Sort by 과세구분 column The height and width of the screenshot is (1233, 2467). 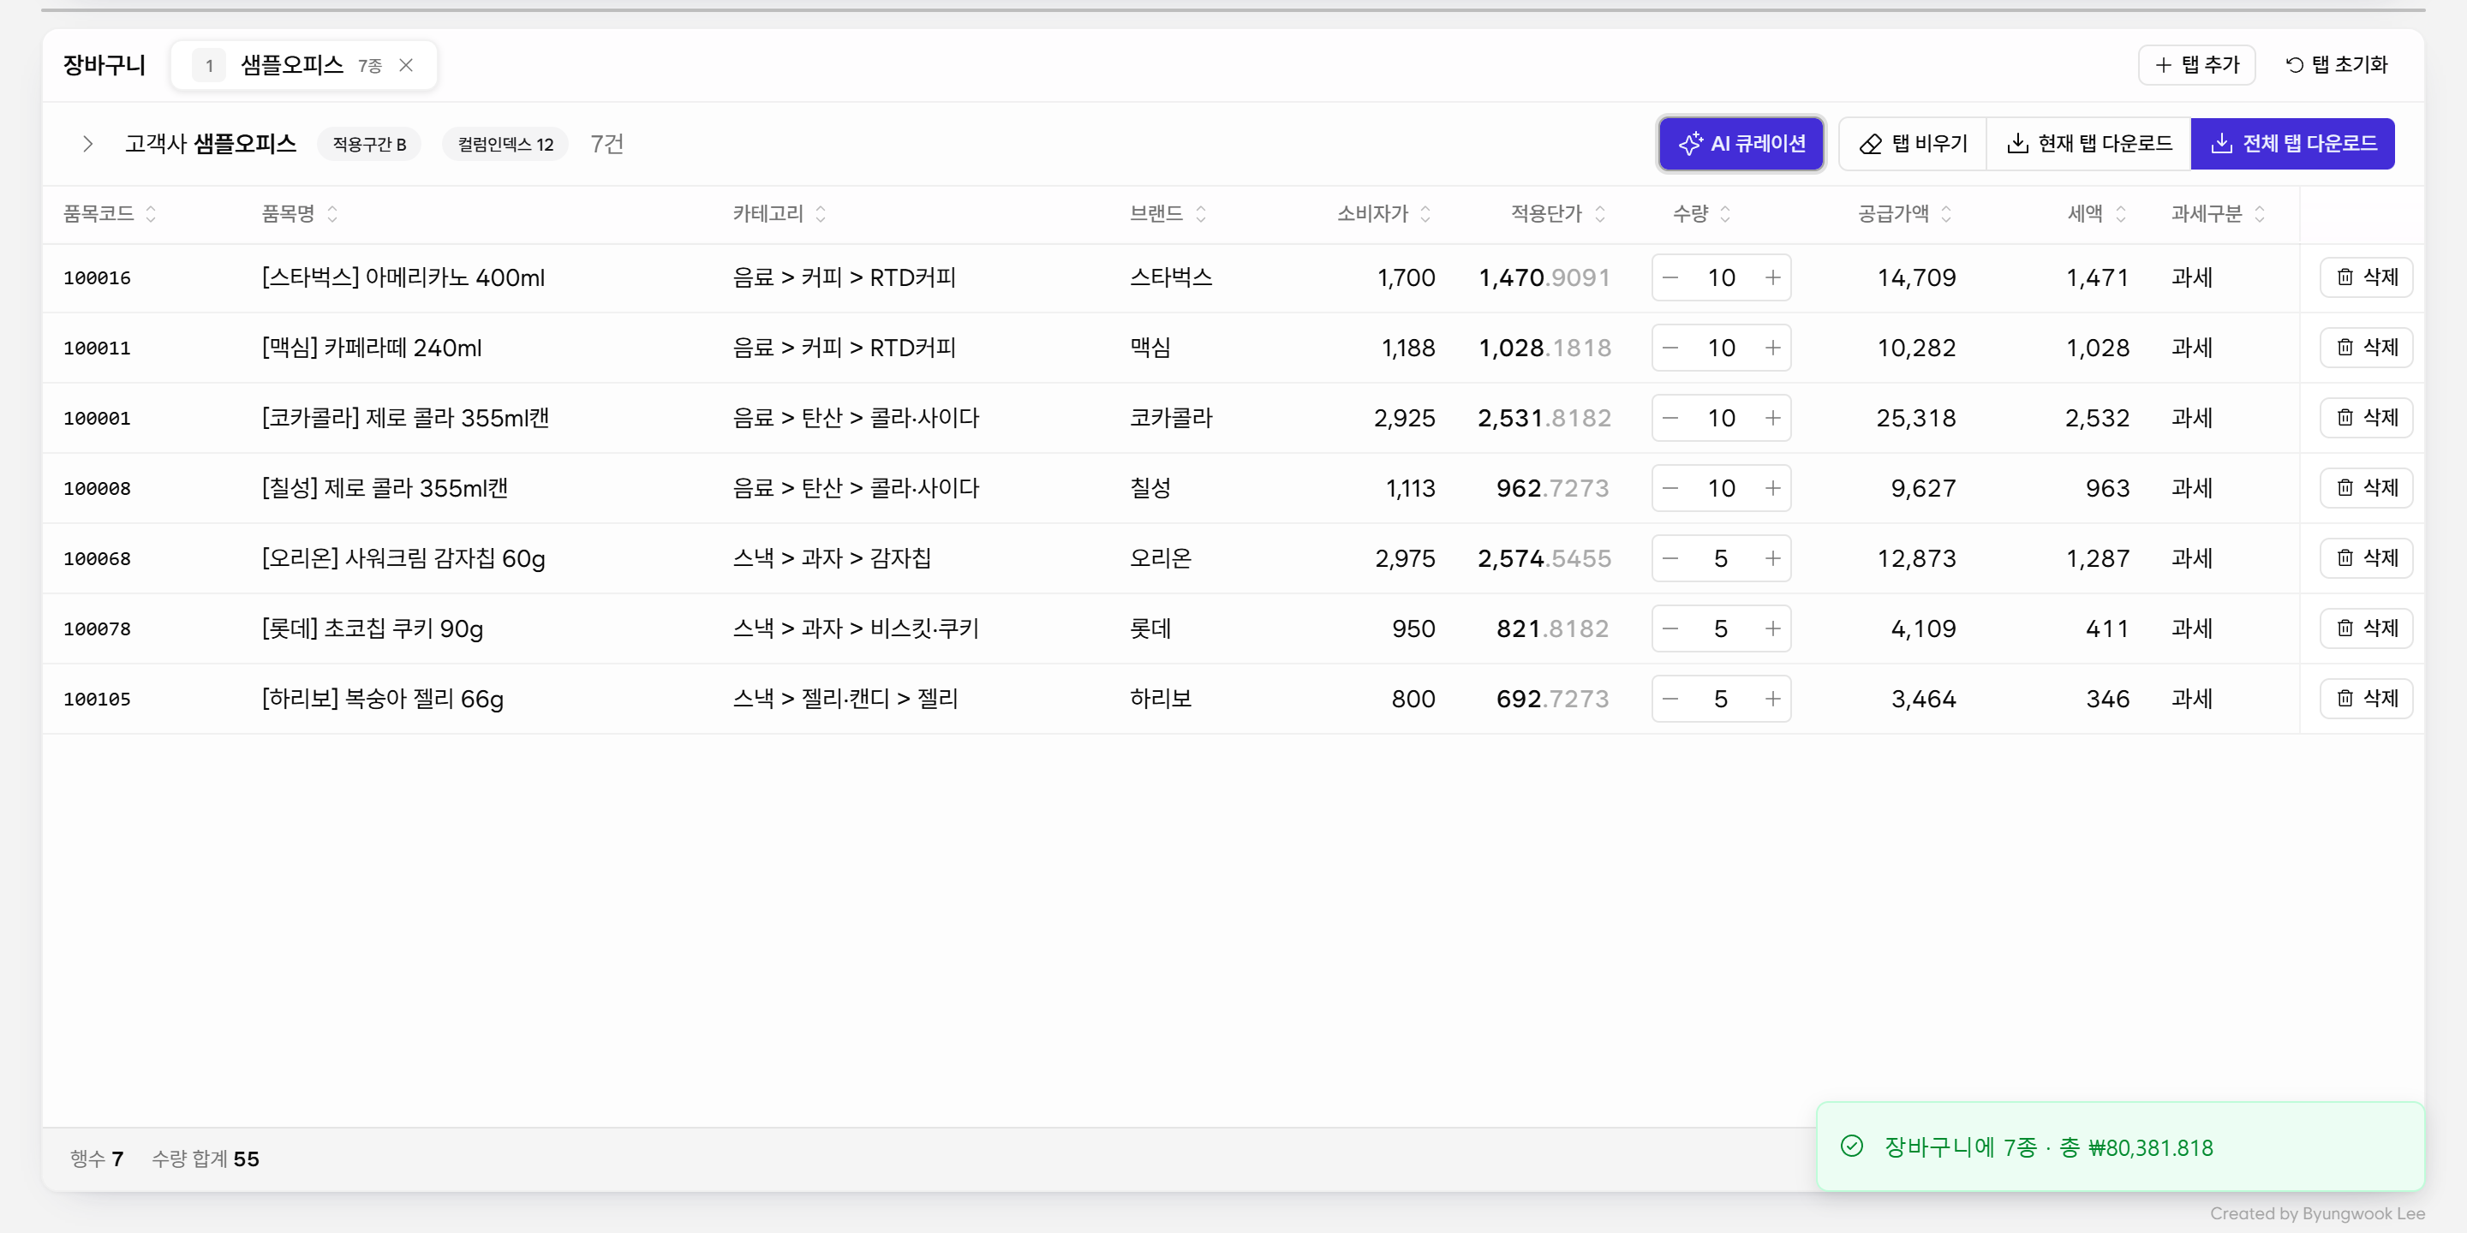pos(2218,213)
